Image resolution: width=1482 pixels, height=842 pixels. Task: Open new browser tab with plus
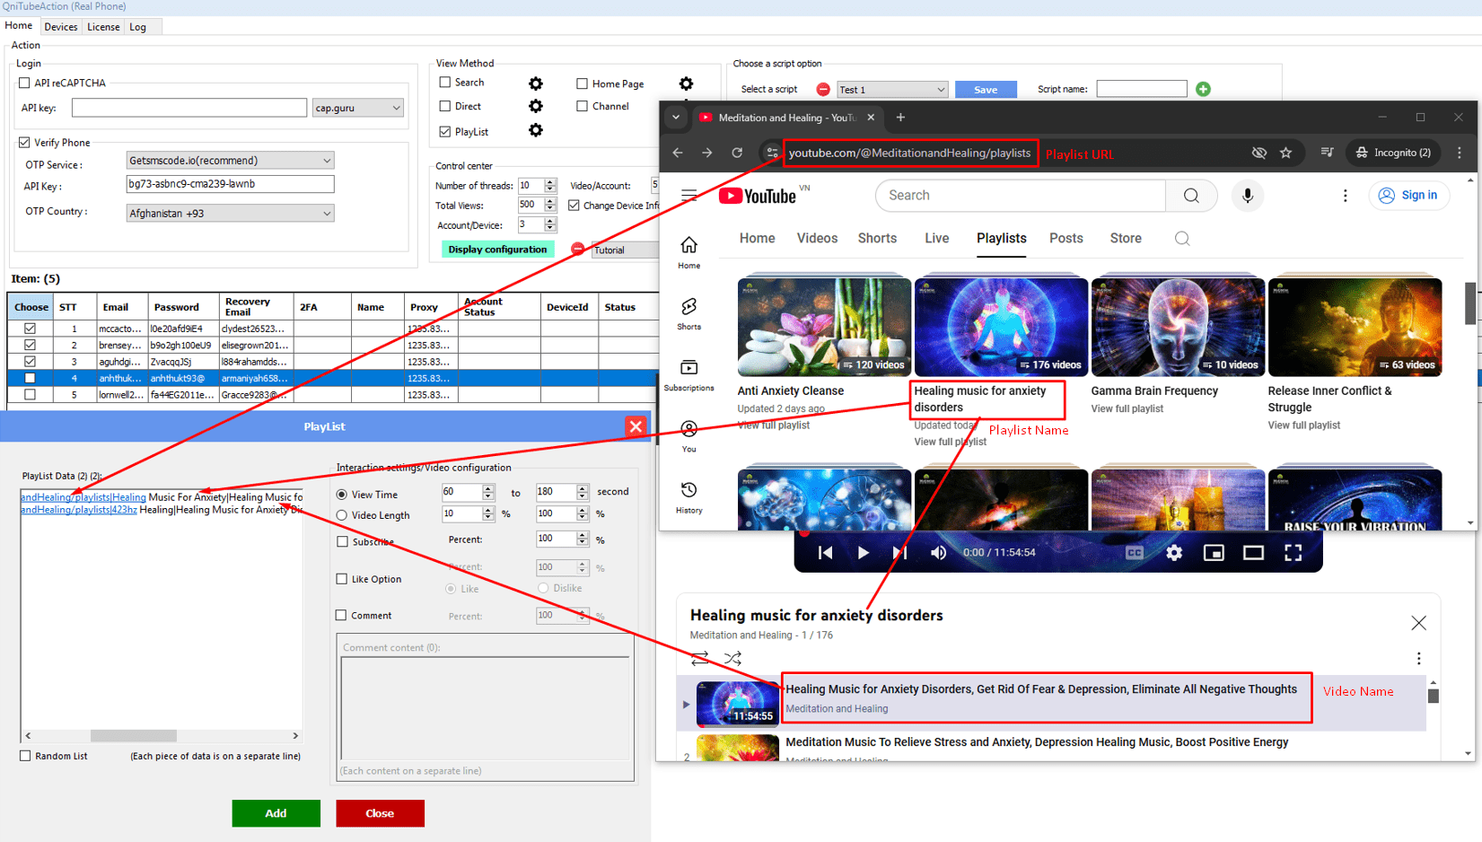pyautogui.click(x=900, y=118)
